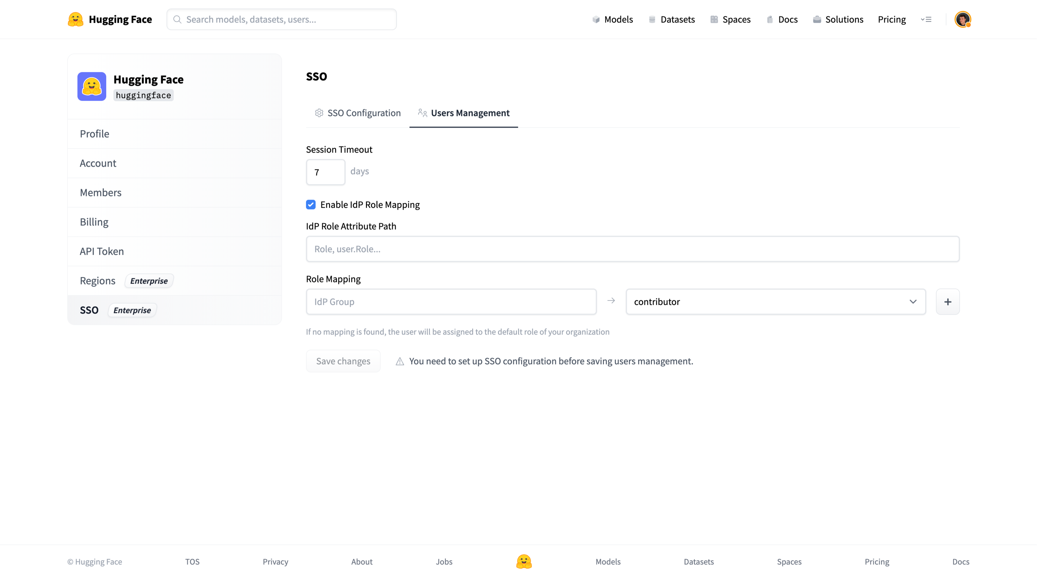This screenshot has height=583, width=1037.
Task: Click the IdP Group input field
Action: [451, 302]
